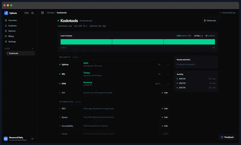
Task: Navigate to Billing
Action: (x=11, y=36)
